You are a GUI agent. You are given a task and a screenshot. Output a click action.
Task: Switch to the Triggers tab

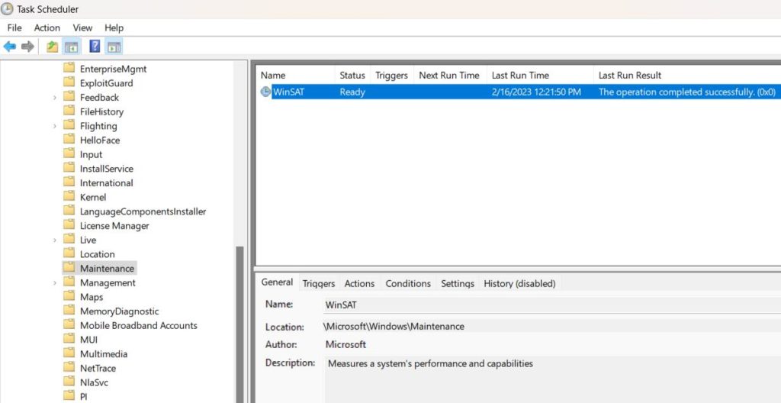click(x=318, y=283)
